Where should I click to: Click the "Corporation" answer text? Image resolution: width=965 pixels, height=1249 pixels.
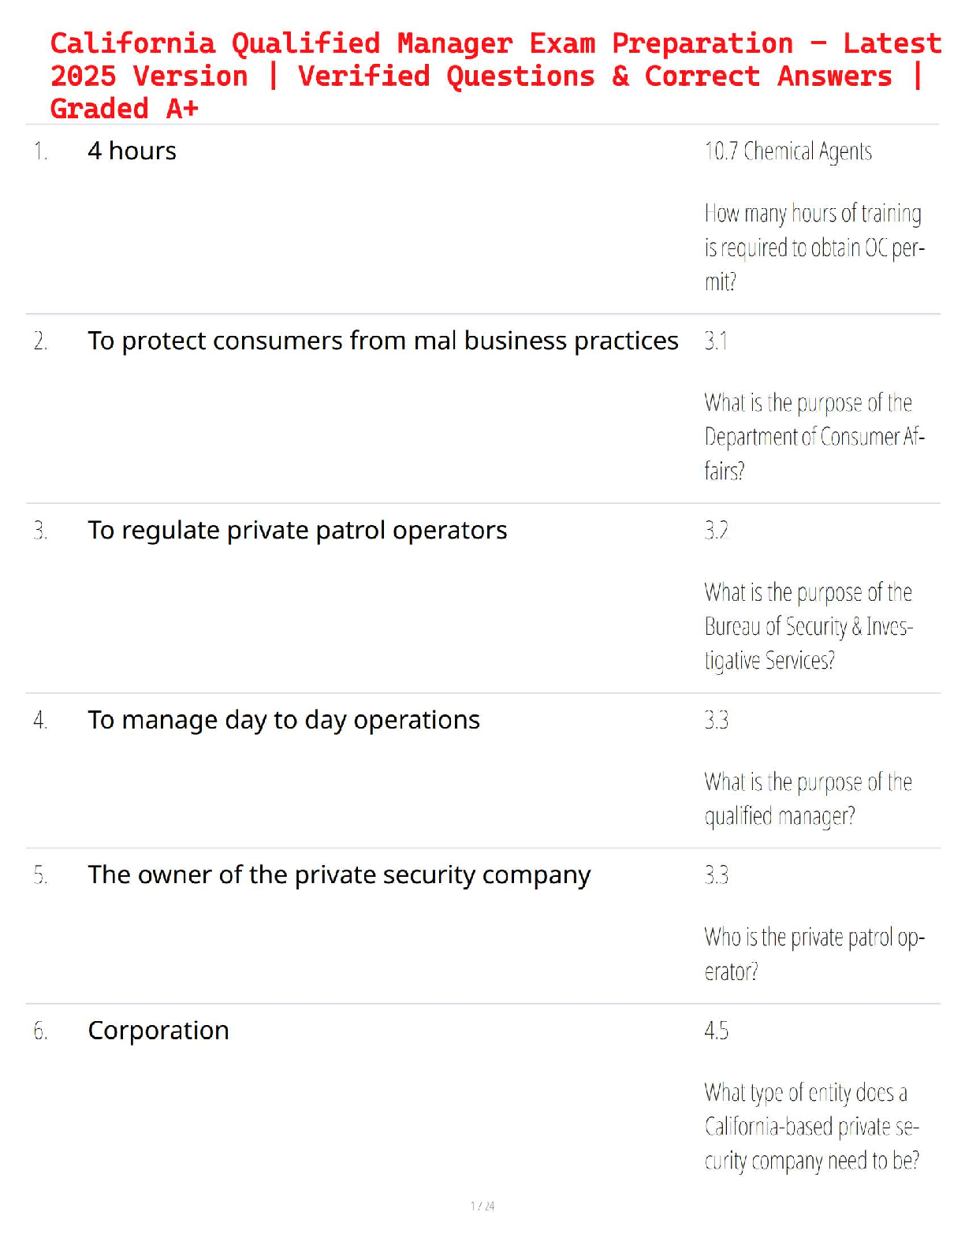pyautogui.click(x=158, y=1030)
